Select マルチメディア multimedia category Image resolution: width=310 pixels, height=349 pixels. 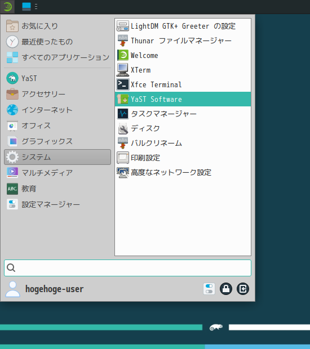coord(57,173)
